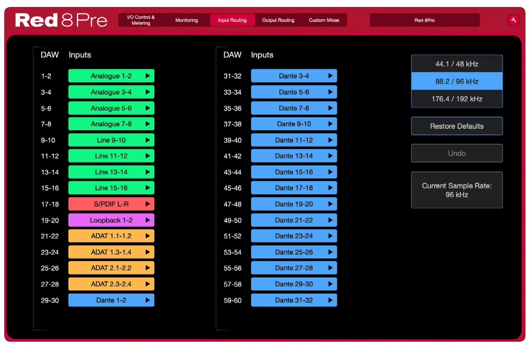The width and height of the screenshot is (532, 350).
Task: Click the DAW channel label 1-2
Action: click(46, 76)
